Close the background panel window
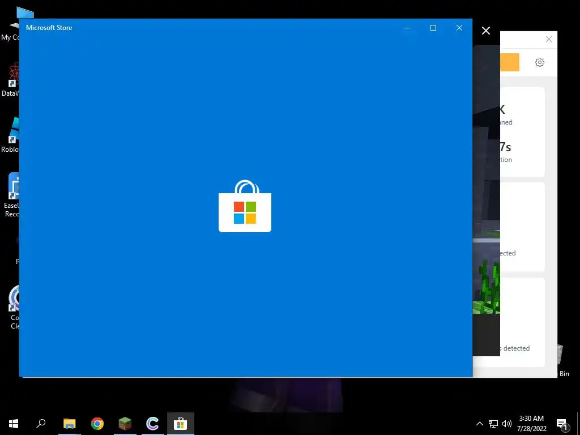 [548, 39]
